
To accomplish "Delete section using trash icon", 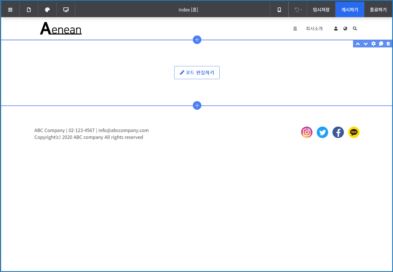I will click(x=388, y=44).
